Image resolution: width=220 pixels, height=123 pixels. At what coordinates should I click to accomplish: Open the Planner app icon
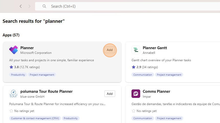click(13, 50)
